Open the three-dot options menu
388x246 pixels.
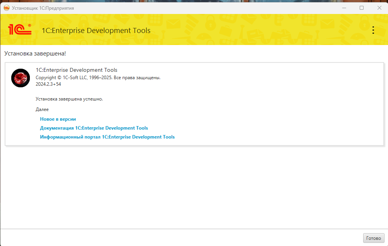click(373, 30)
